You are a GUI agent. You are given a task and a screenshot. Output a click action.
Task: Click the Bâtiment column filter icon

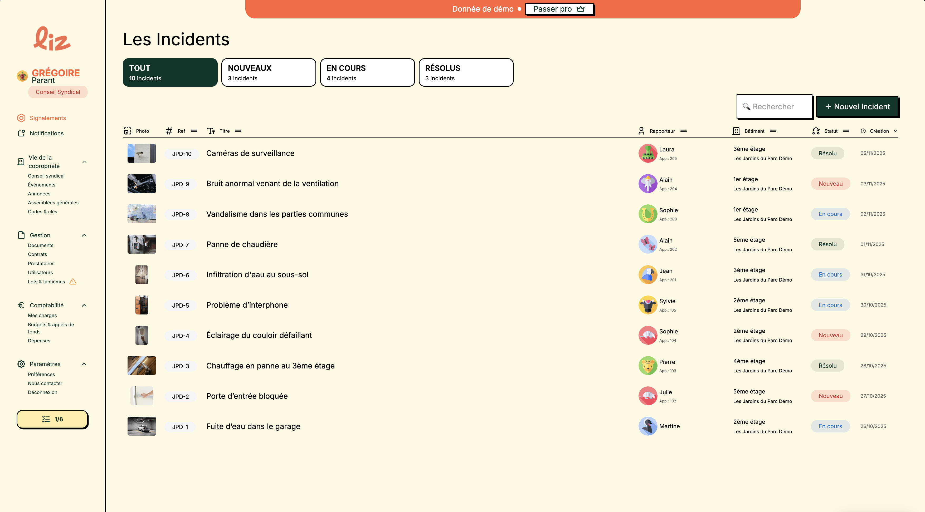[x=773, y=131]
